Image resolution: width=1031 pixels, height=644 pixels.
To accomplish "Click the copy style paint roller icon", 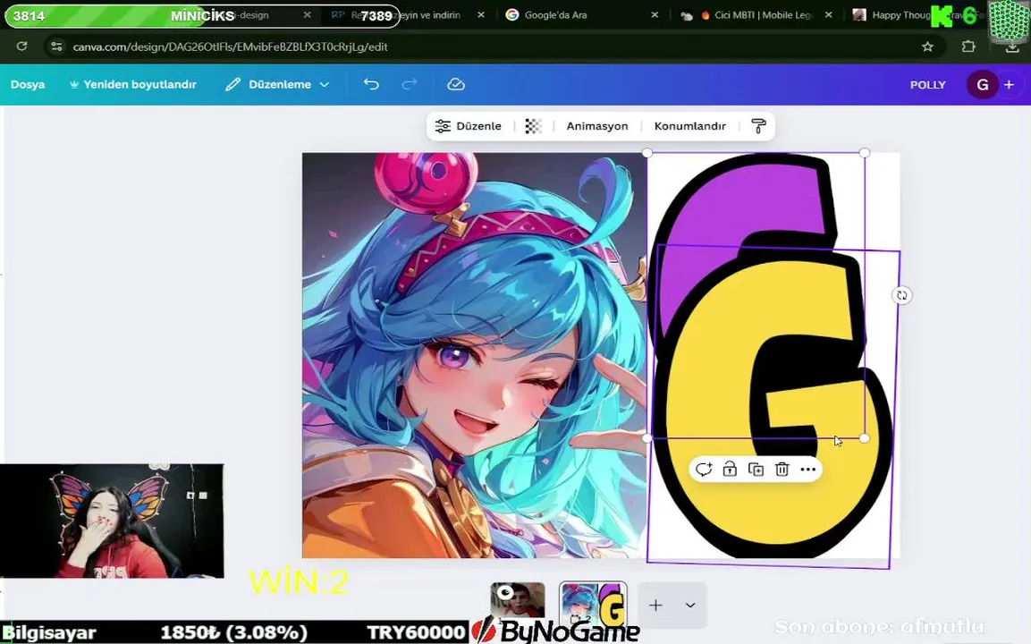I will [x=758, y=126].
